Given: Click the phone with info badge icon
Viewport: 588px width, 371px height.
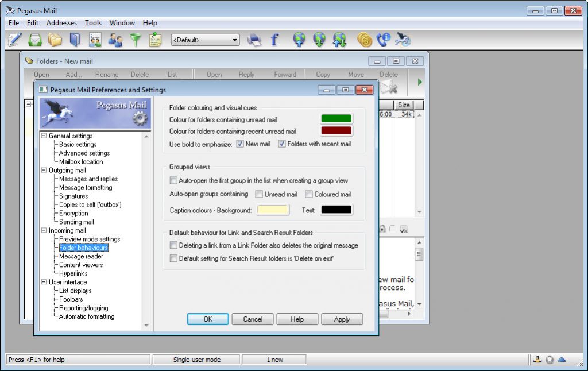Looking at the screenshot, I should [383, 40].
